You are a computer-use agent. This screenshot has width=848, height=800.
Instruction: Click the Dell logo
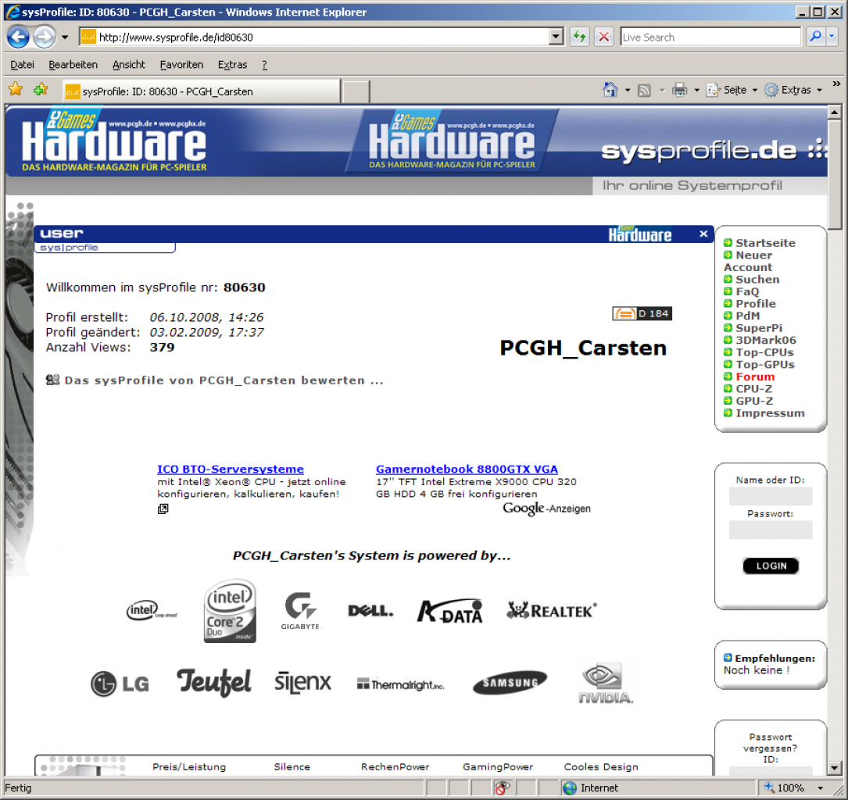(370, 612)
